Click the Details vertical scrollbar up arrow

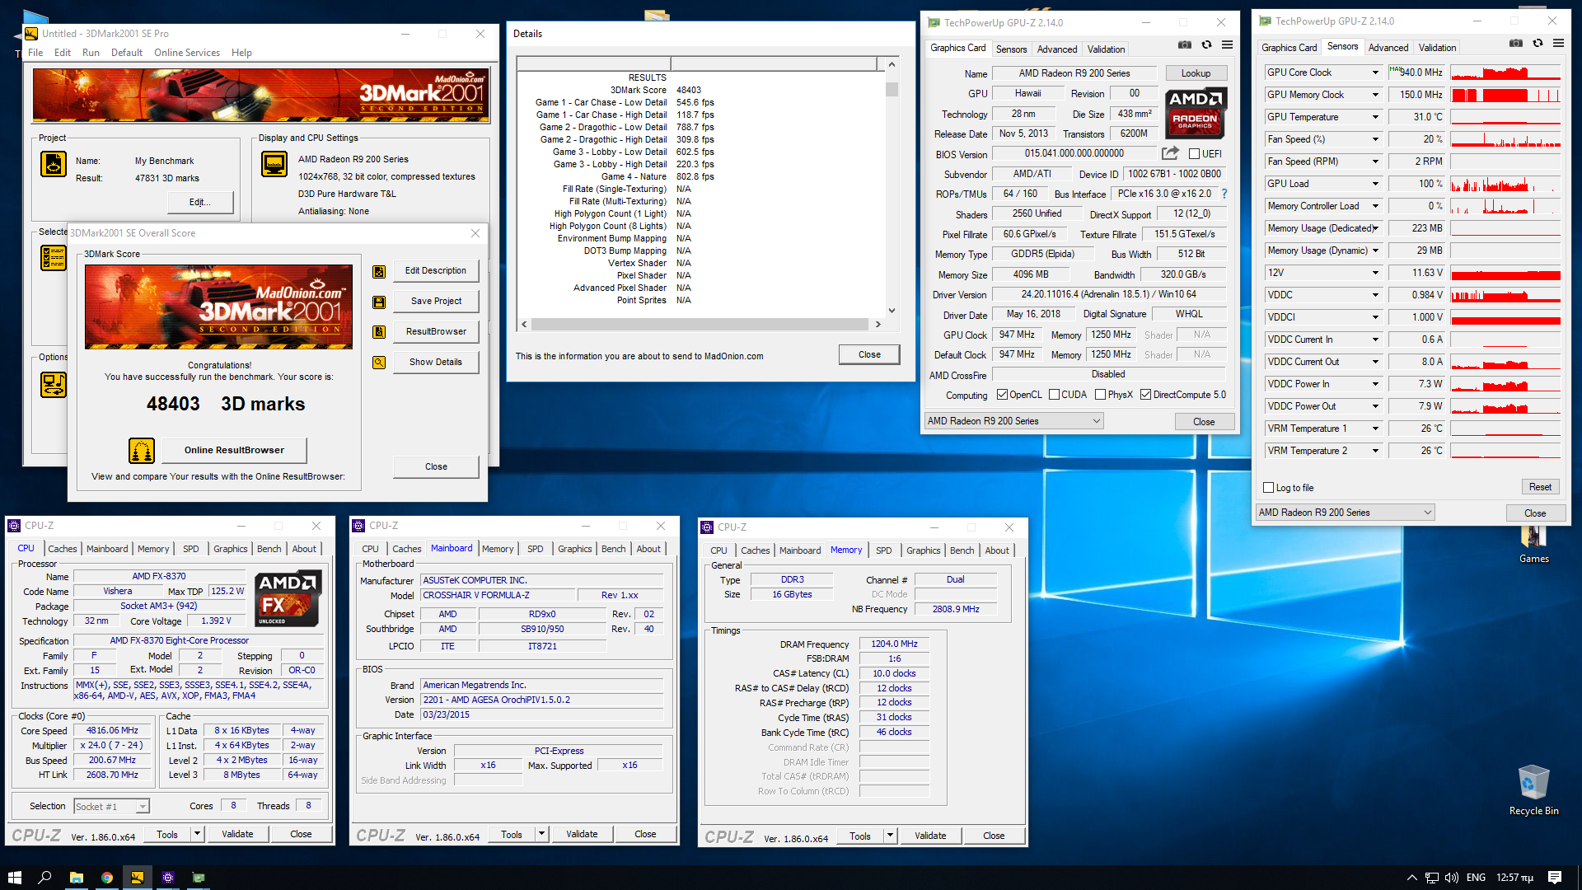pos(892,64)
